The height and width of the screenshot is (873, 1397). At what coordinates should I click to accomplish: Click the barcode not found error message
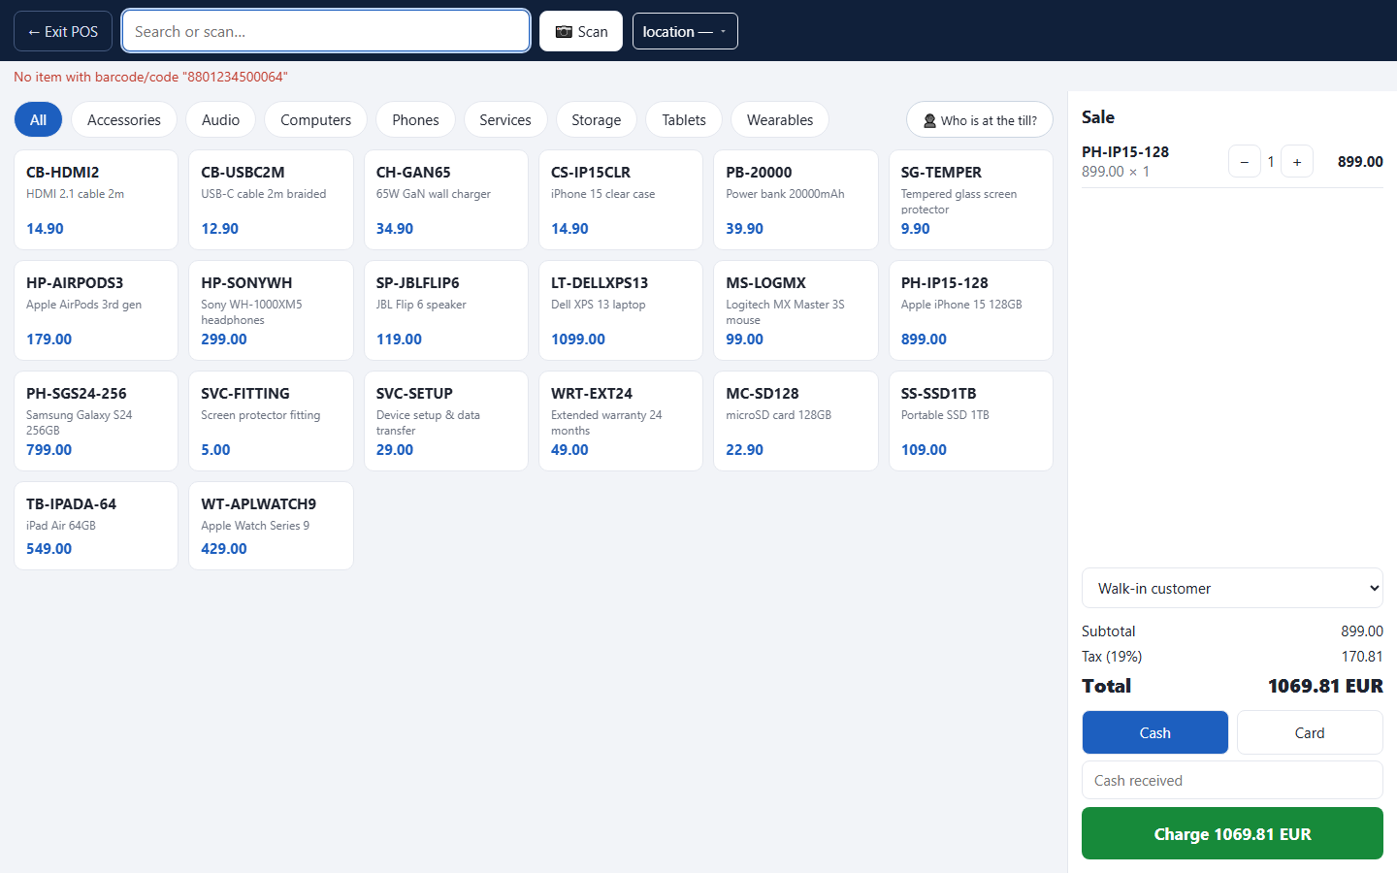point(150,77)
